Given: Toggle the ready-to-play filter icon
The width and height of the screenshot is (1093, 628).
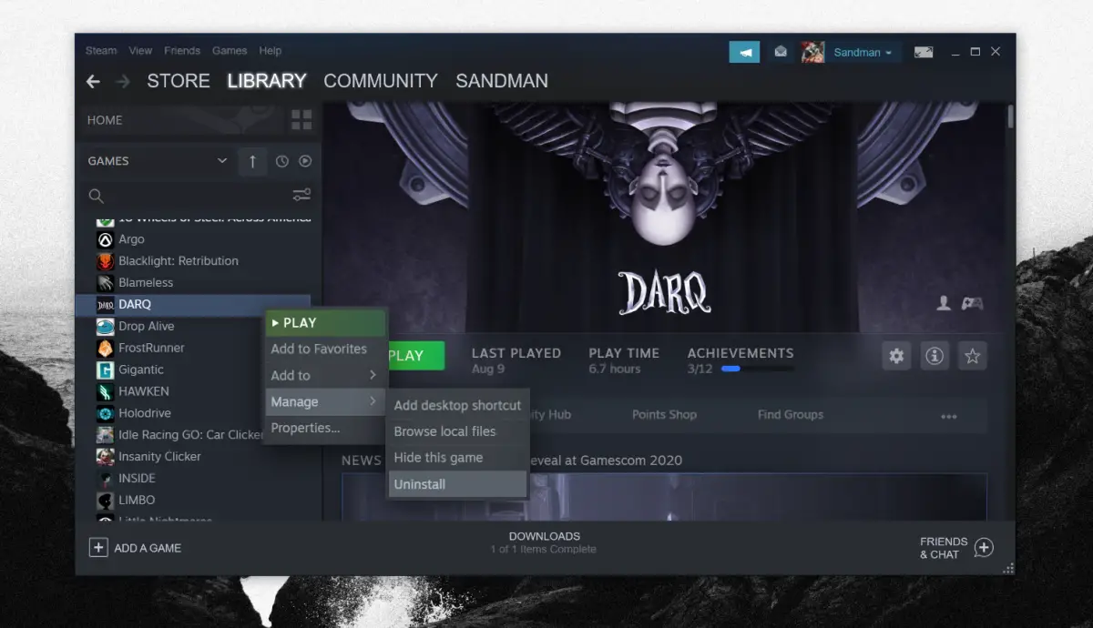Looking at the screenshot, I should [305, 161].
